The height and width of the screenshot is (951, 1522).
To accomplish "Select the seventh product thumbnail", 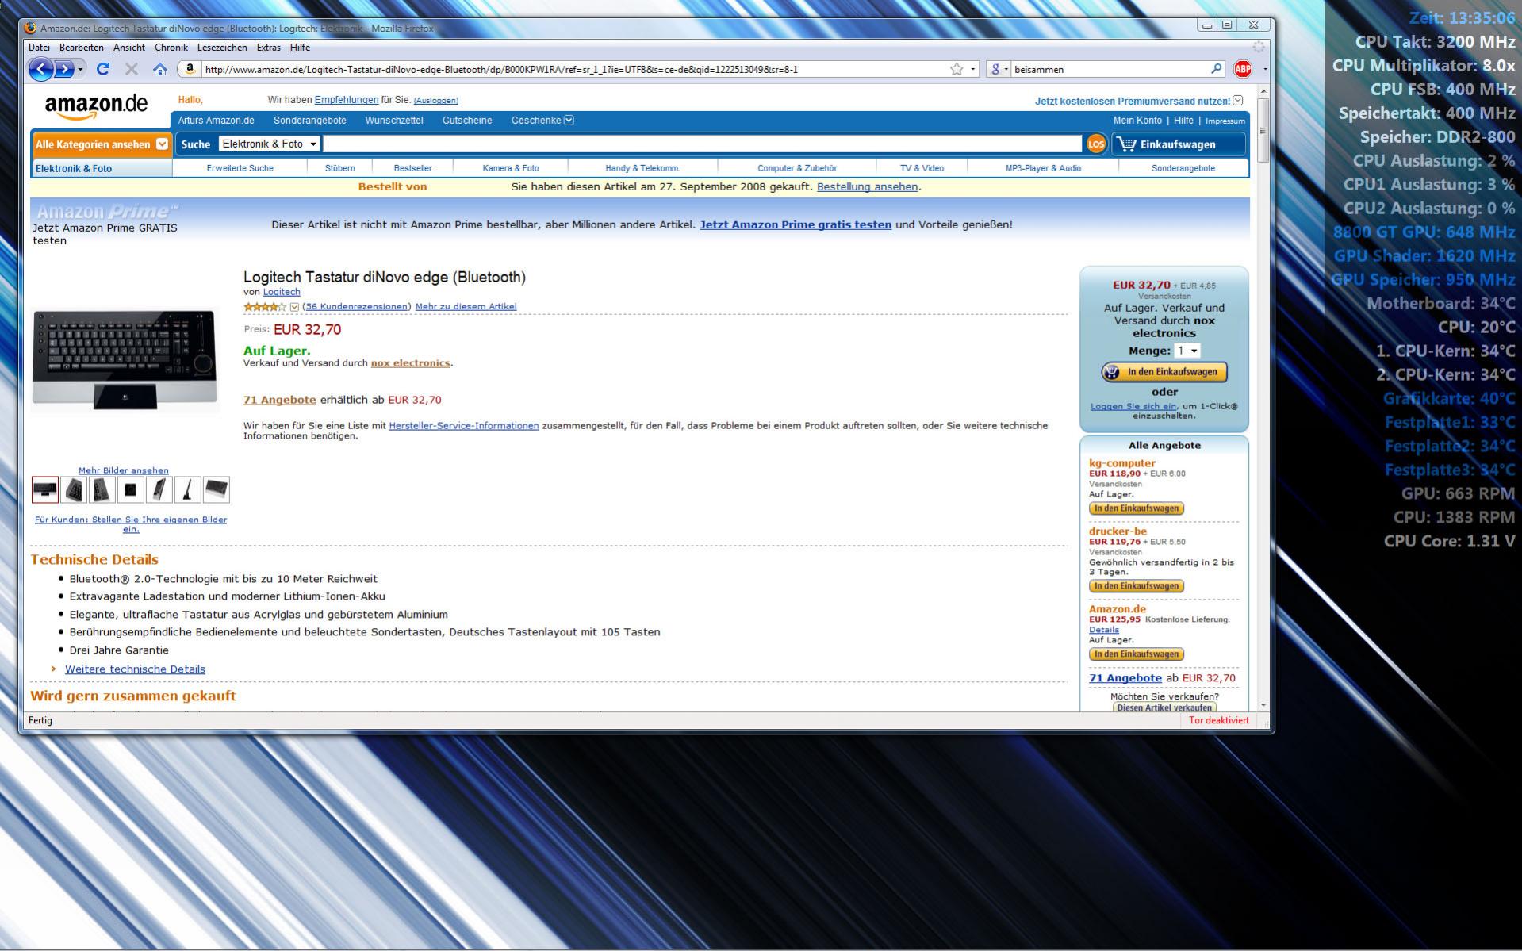I will (217, 489).
